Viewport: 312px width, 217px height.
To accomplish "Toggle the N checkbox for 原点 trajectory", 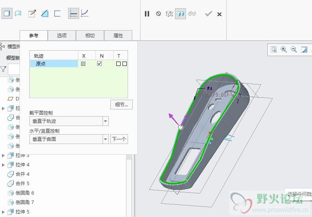I will coord(99,64).
